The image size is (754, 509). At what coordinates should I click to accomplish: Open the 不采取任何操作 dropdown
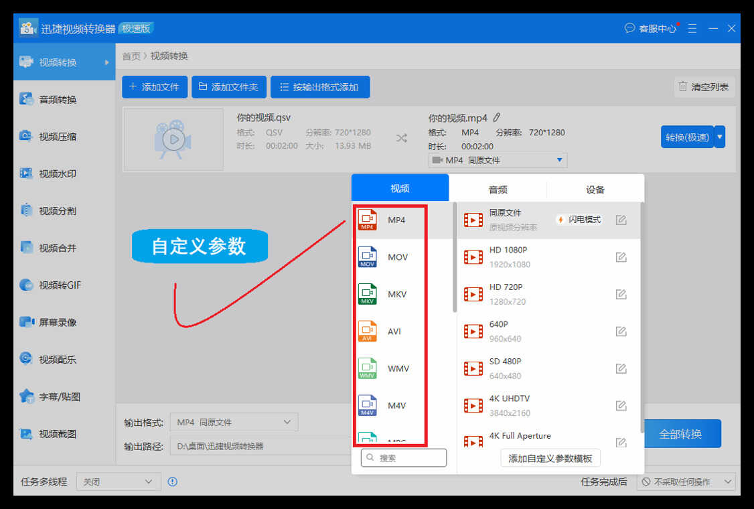tap(686, 482)
